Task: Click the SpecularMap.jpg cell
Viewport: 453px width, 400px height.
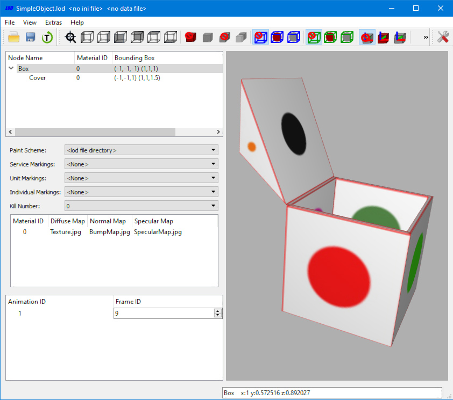Action: tap(158, 231)
